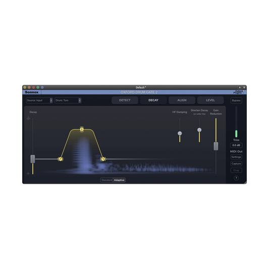
Task: Open the Drum: Tom dropdown
Action: 68,100
